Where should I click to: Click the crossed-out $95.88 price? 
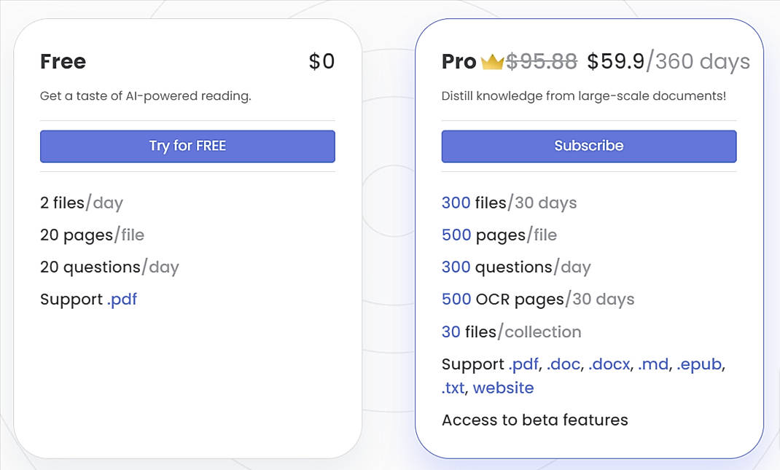[541, 62]
